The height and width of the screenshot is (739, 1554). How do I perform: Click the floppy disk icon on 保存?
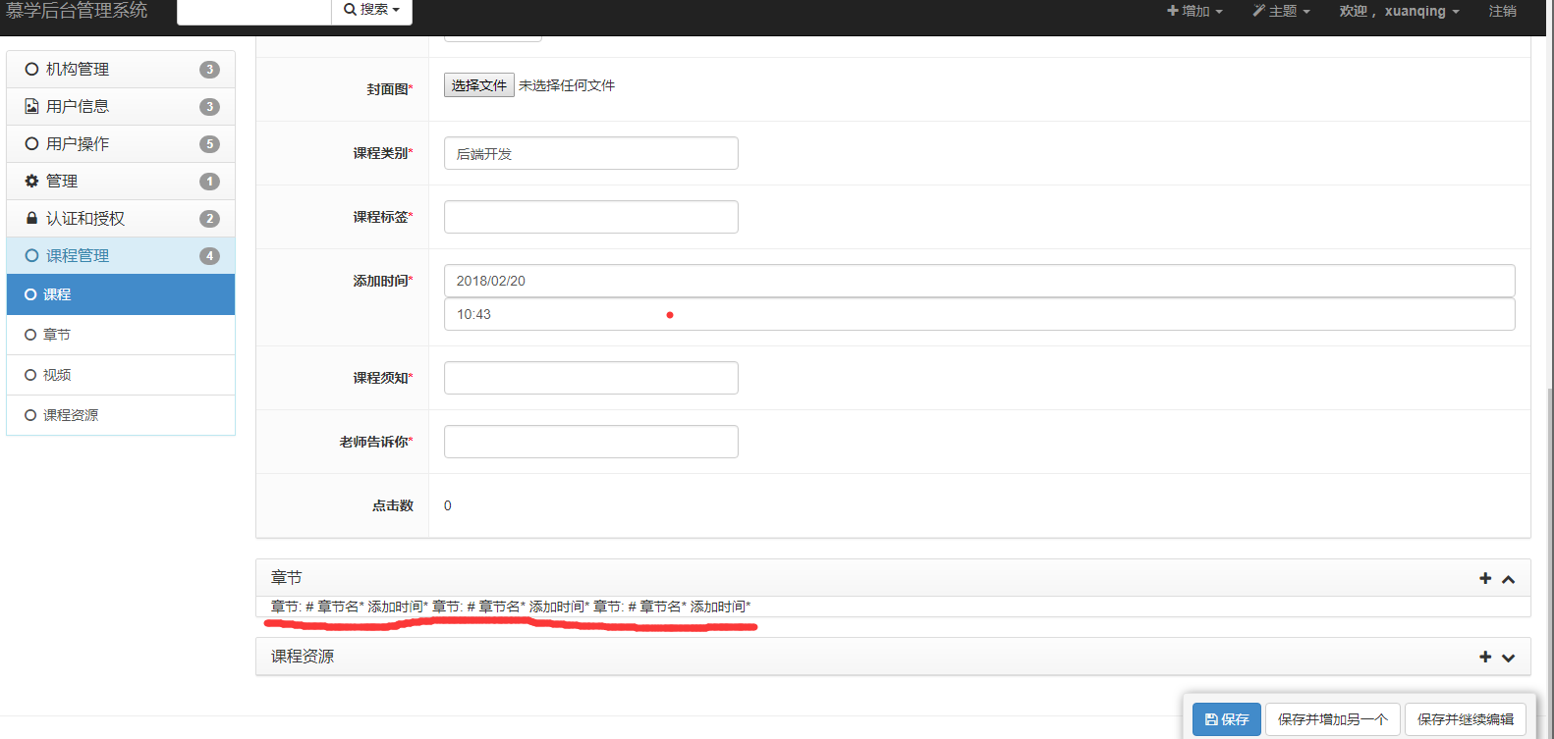point(1211,719)
